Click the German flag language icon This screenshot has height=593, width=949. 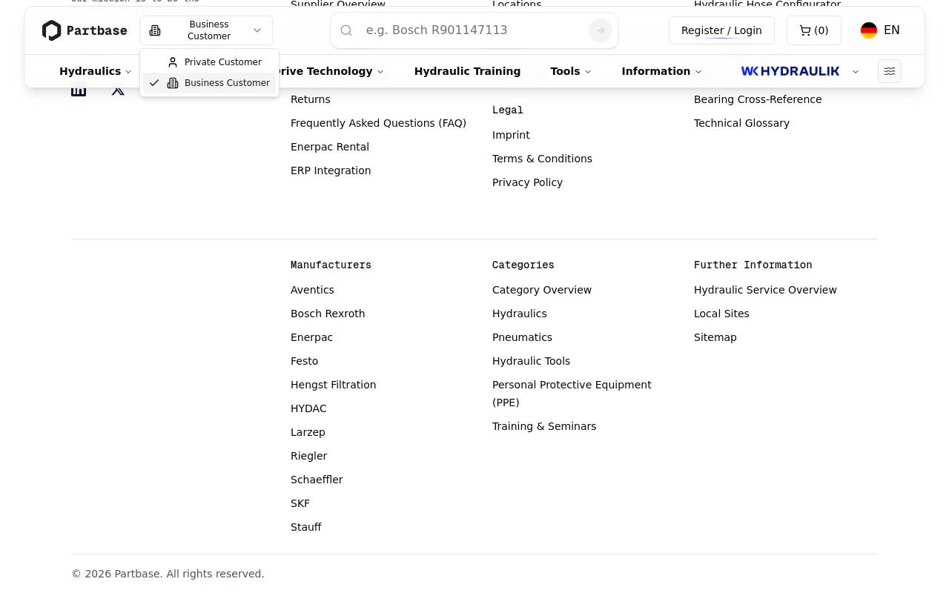(x=869, y=30)
